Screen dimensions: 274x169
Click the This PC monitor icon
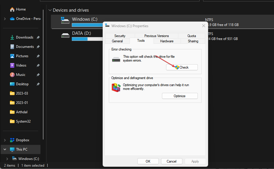pos(12,150)
